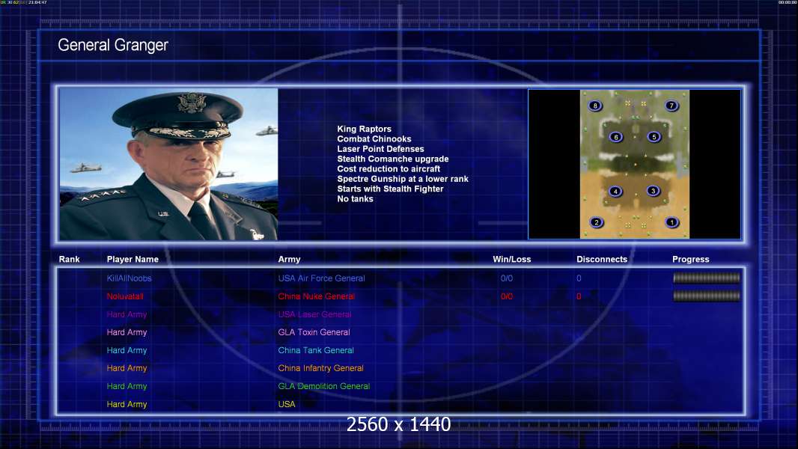This screenshot has width=798, height=449.
Task: Click Spectre Gunship at a lower rank line
Action: pos(403,179)
